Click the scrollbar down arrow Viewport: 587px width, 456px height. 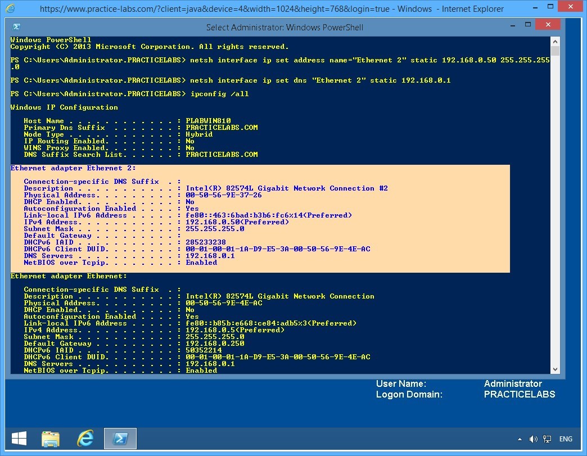click(x=556, y=369)
